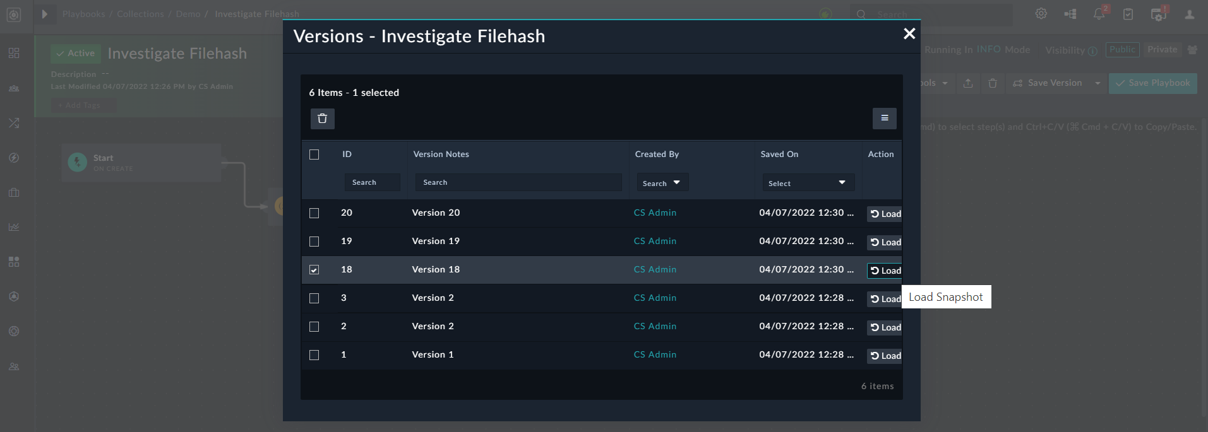The height and width of the screenshot is (432, 1208).
Task: Check the checkbox for ID 3
Action: [x=314, y=298]
